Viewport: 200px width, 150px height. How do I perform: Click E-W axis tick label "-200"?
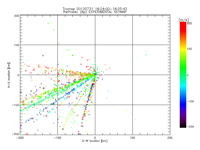[x=20, y=138]
